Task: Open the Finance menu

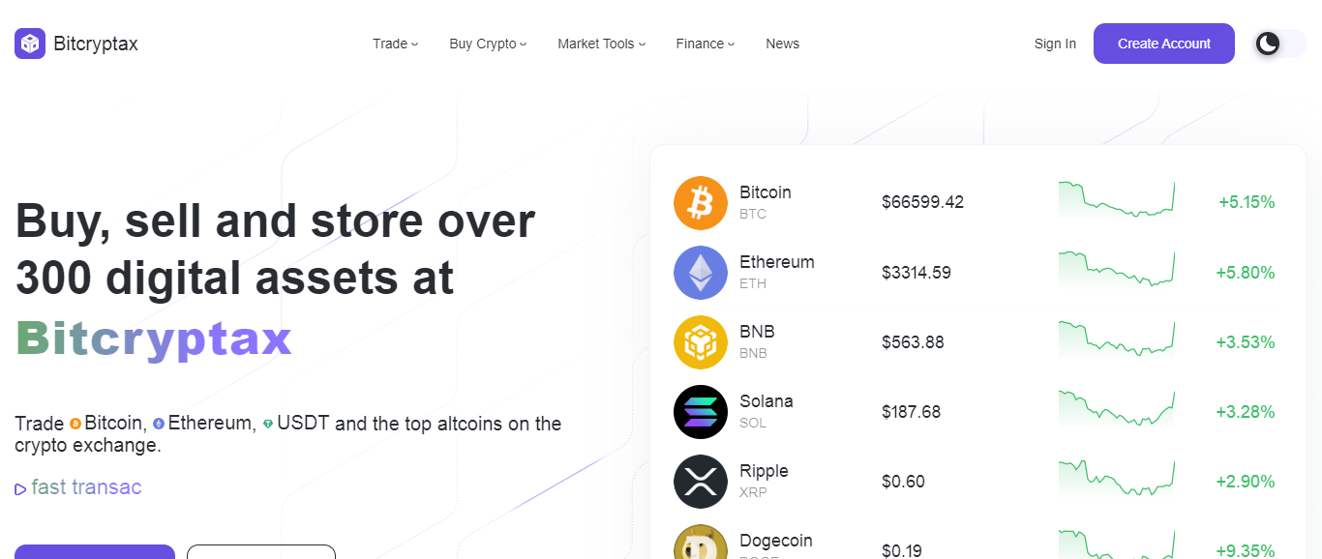Action: 705,44
